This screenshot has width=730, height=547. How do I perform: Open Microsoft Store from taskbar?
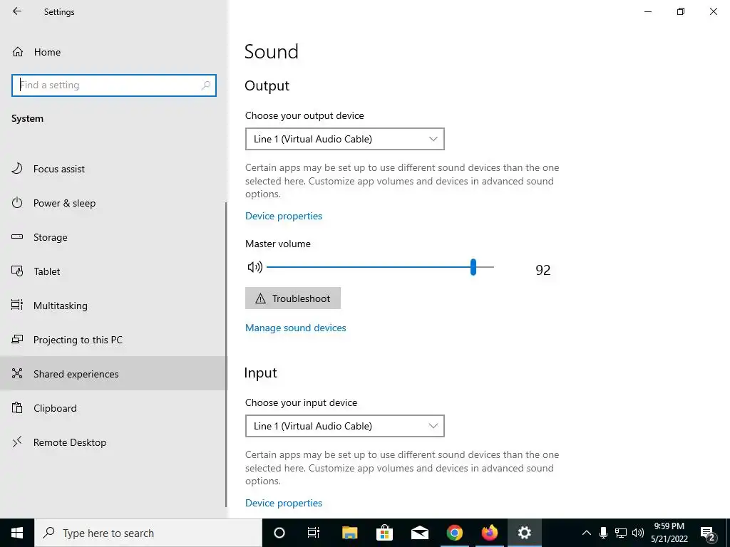pyautogui.click(x=384, y=533)
